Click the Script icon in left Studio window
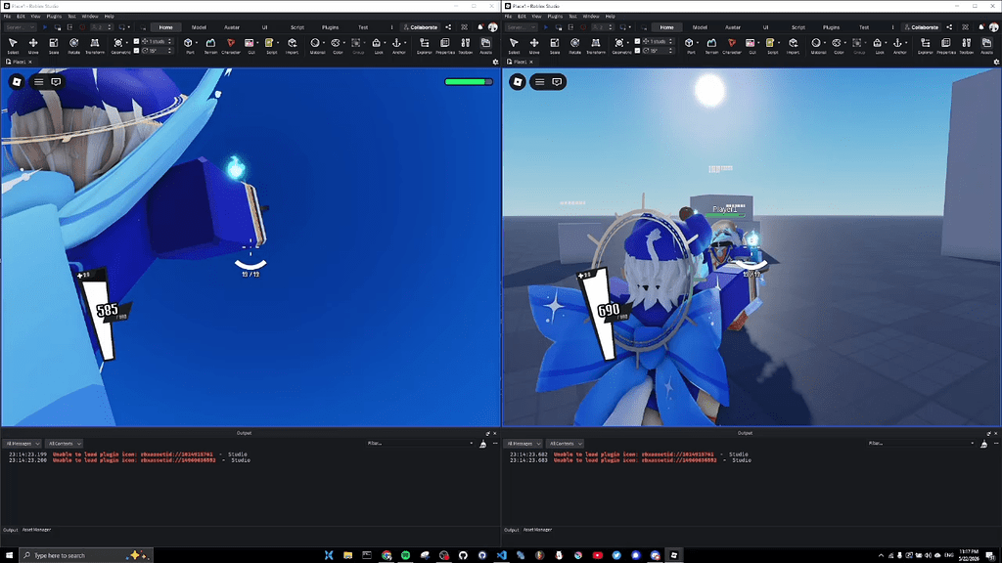 pos(270,45)
